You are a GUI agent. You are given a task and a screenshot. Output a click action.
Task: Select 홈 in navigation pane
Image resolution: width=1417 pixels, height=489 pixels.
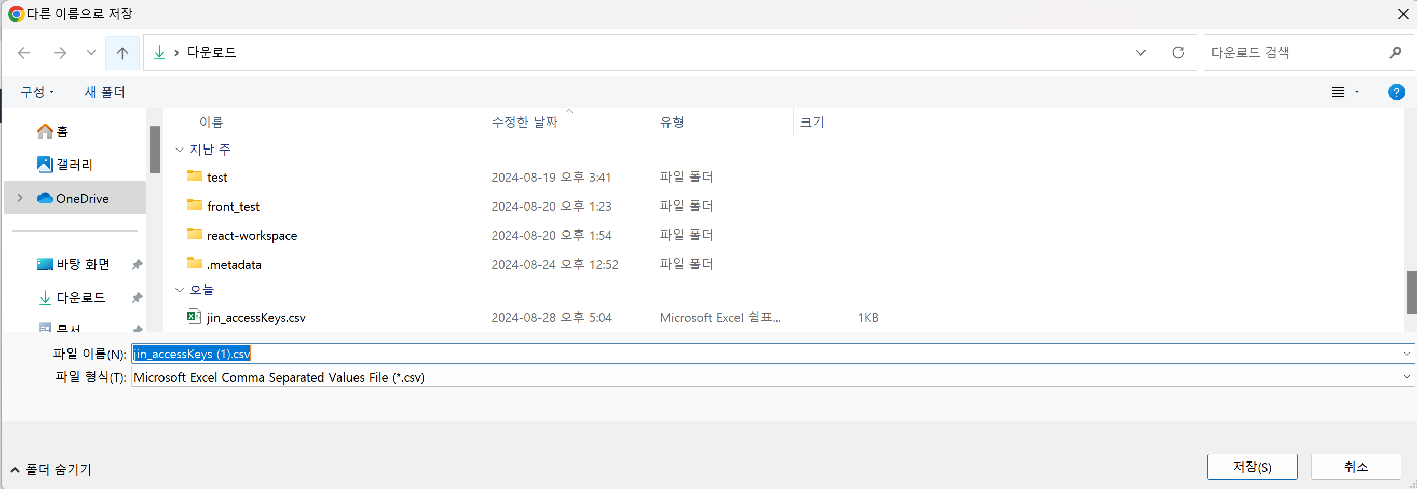tap(52, 131)
